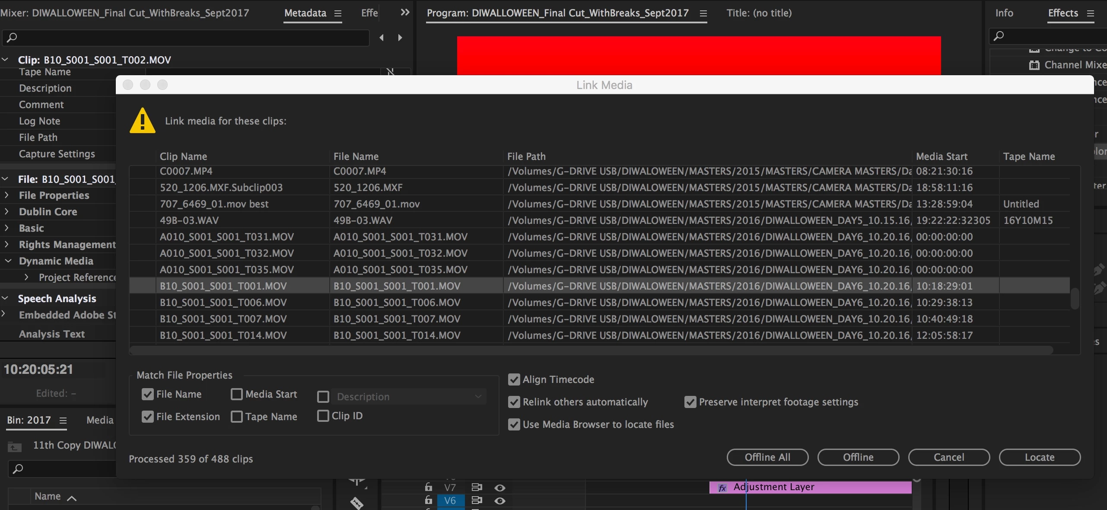The width and height of the screenshot is (1107, 510).
Task: Open Program monitor panel menu
Action: pyautogui.click(x=703, y=13)
